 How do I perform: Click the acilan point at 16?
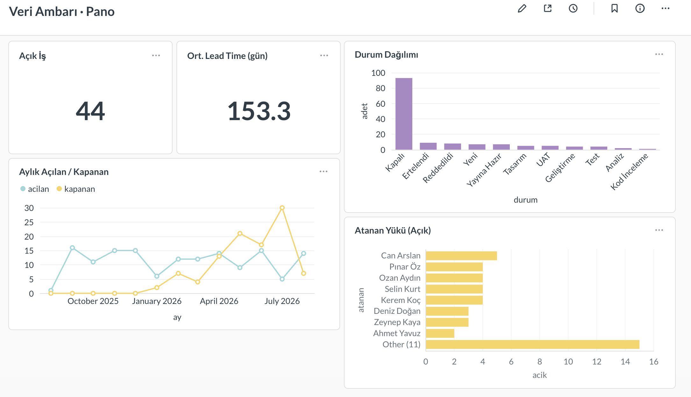pyautogui.click(x=72, y=248)
